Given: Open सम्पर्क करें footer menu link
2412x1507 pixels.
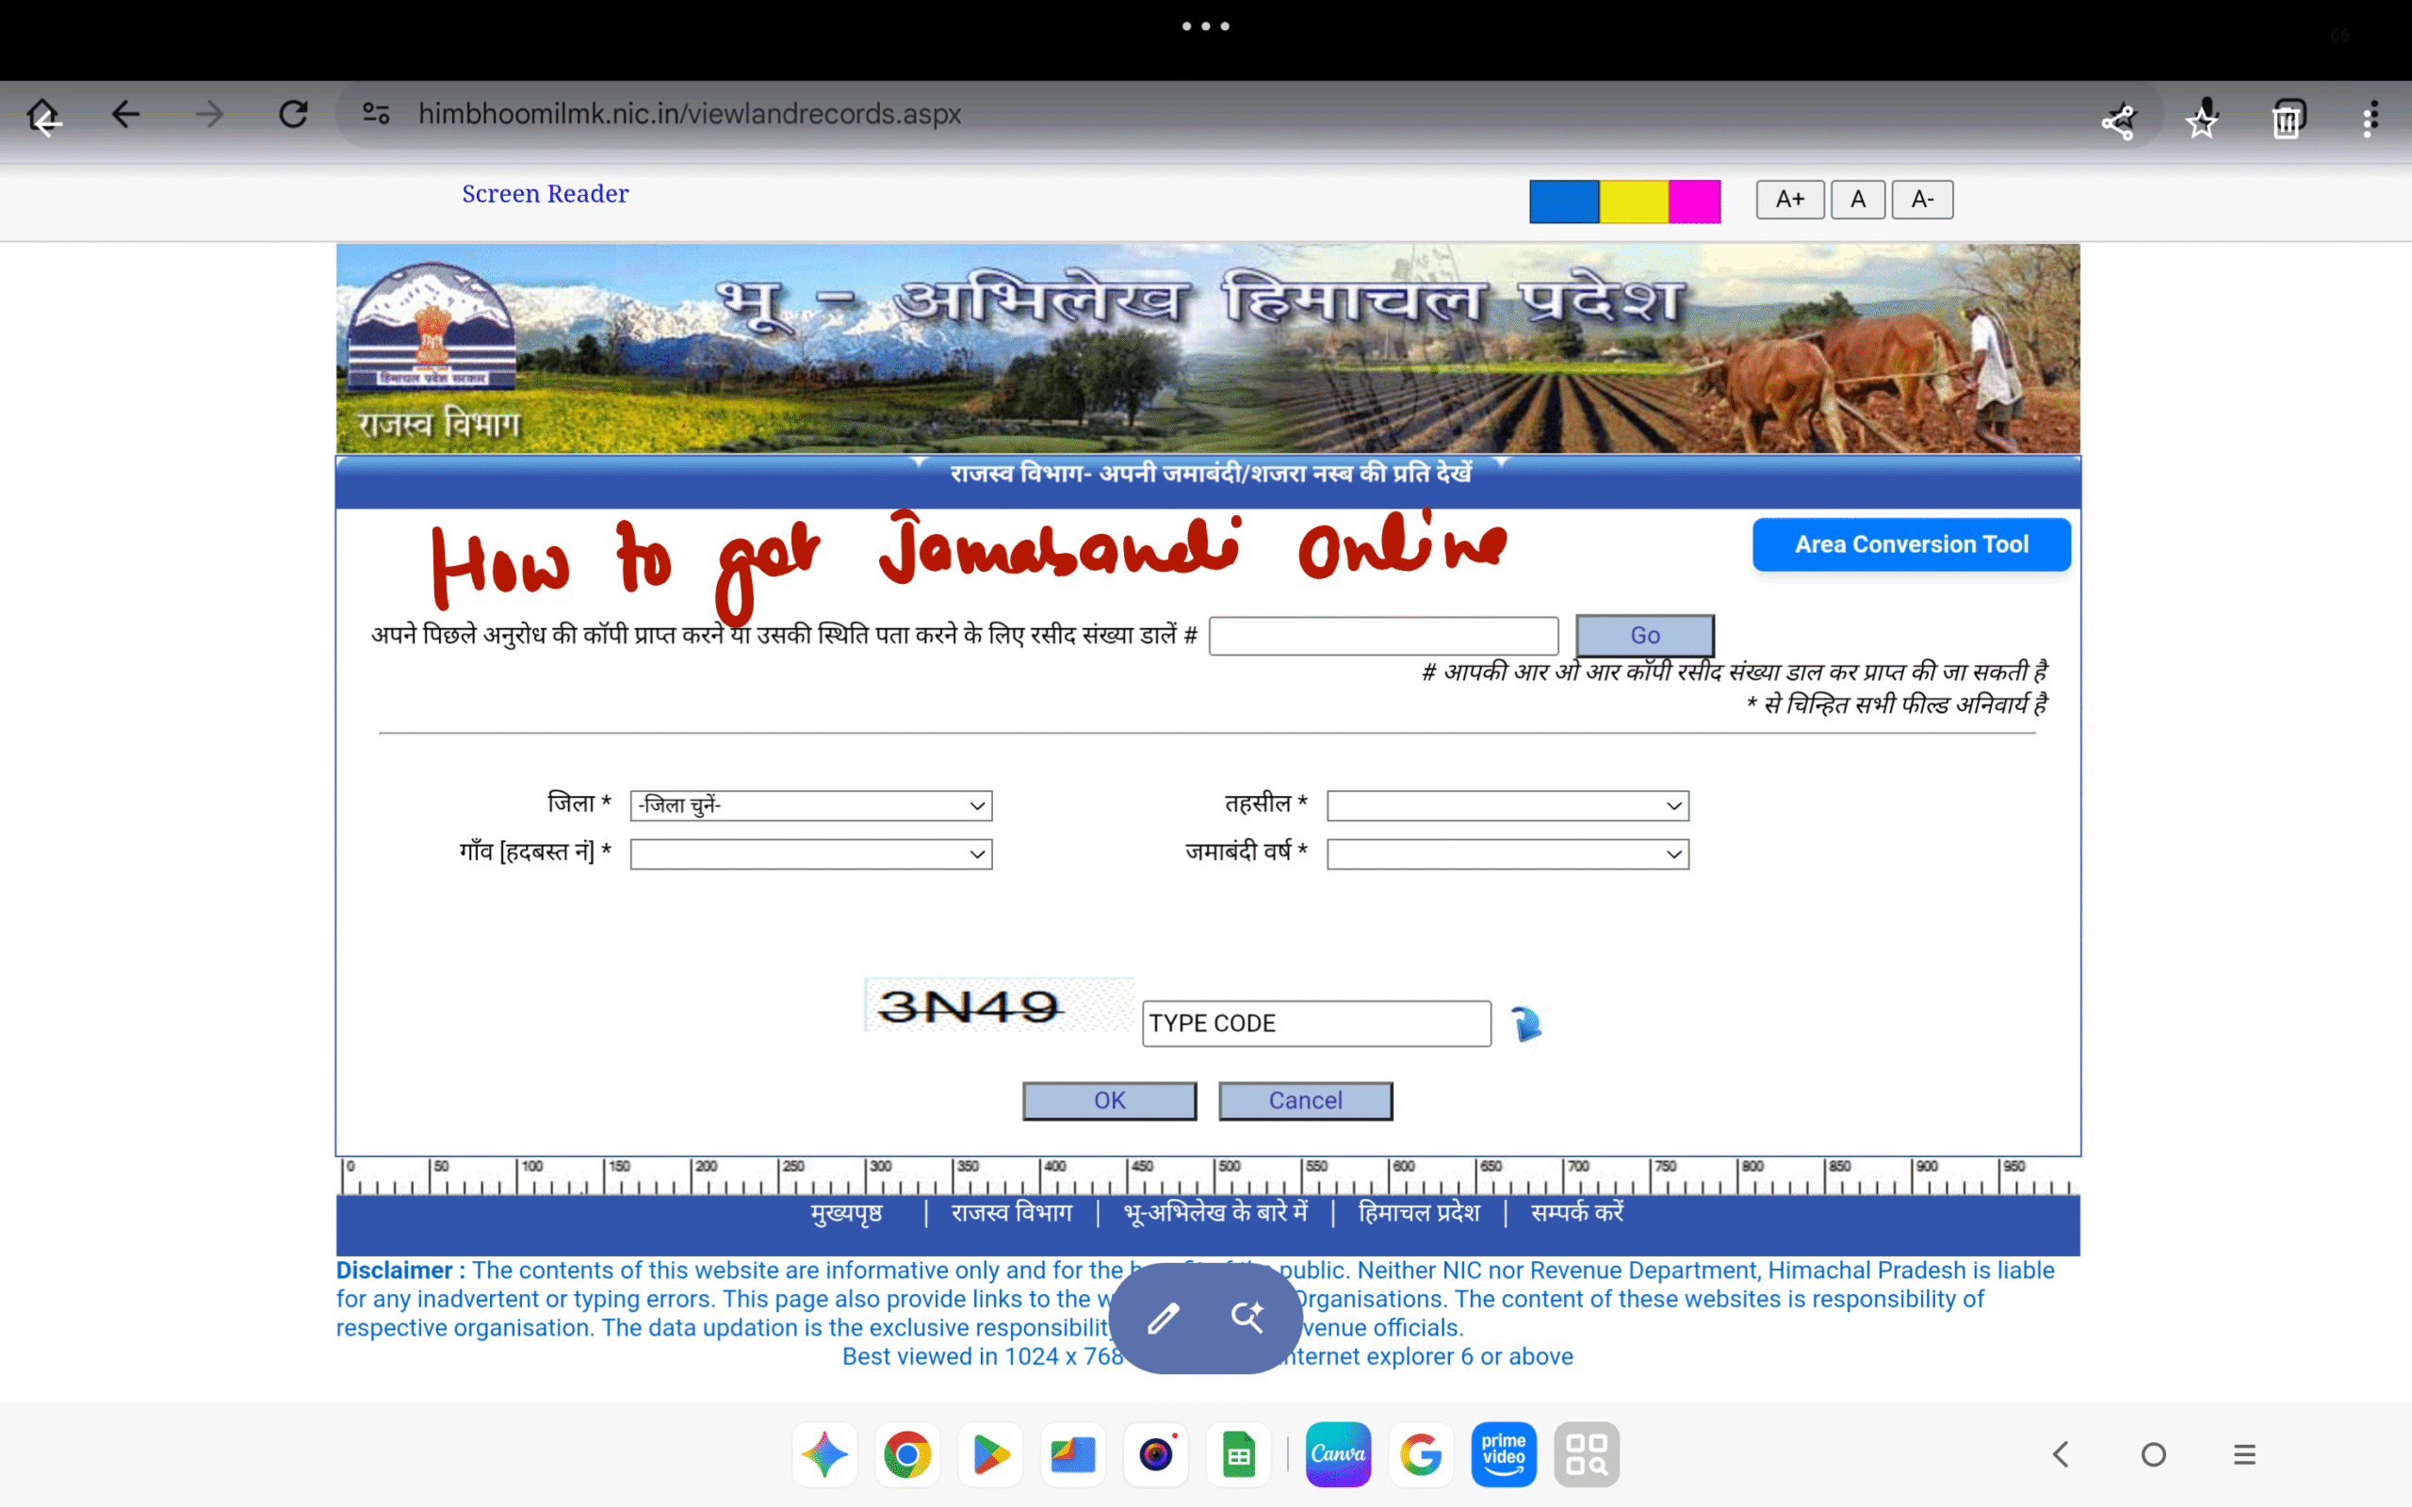Looking at the screenshot, I should tap(1577, 1213).
